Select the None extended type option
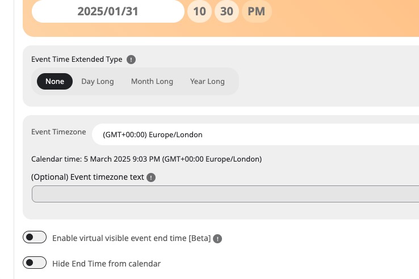 pyautogui.click(x=55, y=81)
